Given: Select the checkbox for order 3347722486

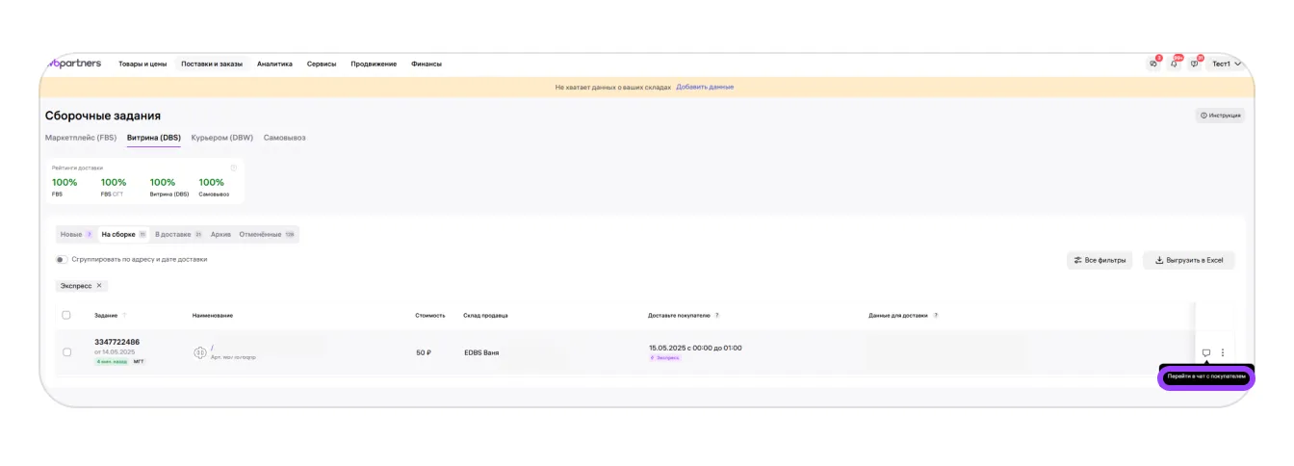Looking at the screenshot, I should click(66, 352).
